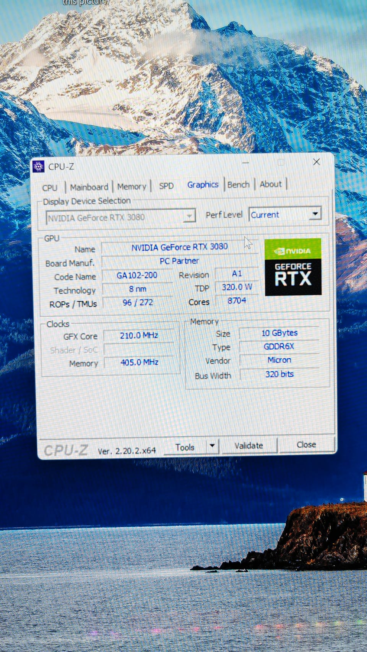Click the Validate button
367x652 pixels.
pyautogui.click(x=249, y=445)
